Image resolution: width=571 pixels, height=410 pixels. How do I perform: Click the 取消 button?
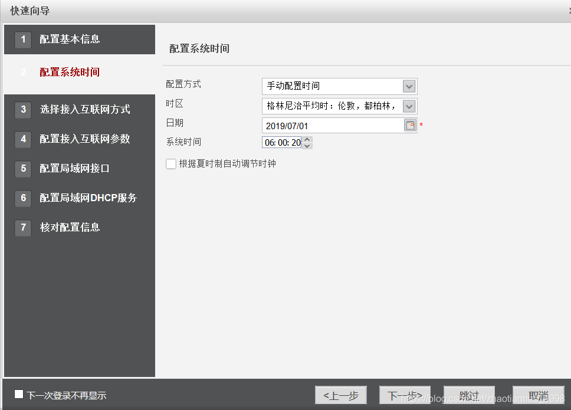tap(539, 395)
